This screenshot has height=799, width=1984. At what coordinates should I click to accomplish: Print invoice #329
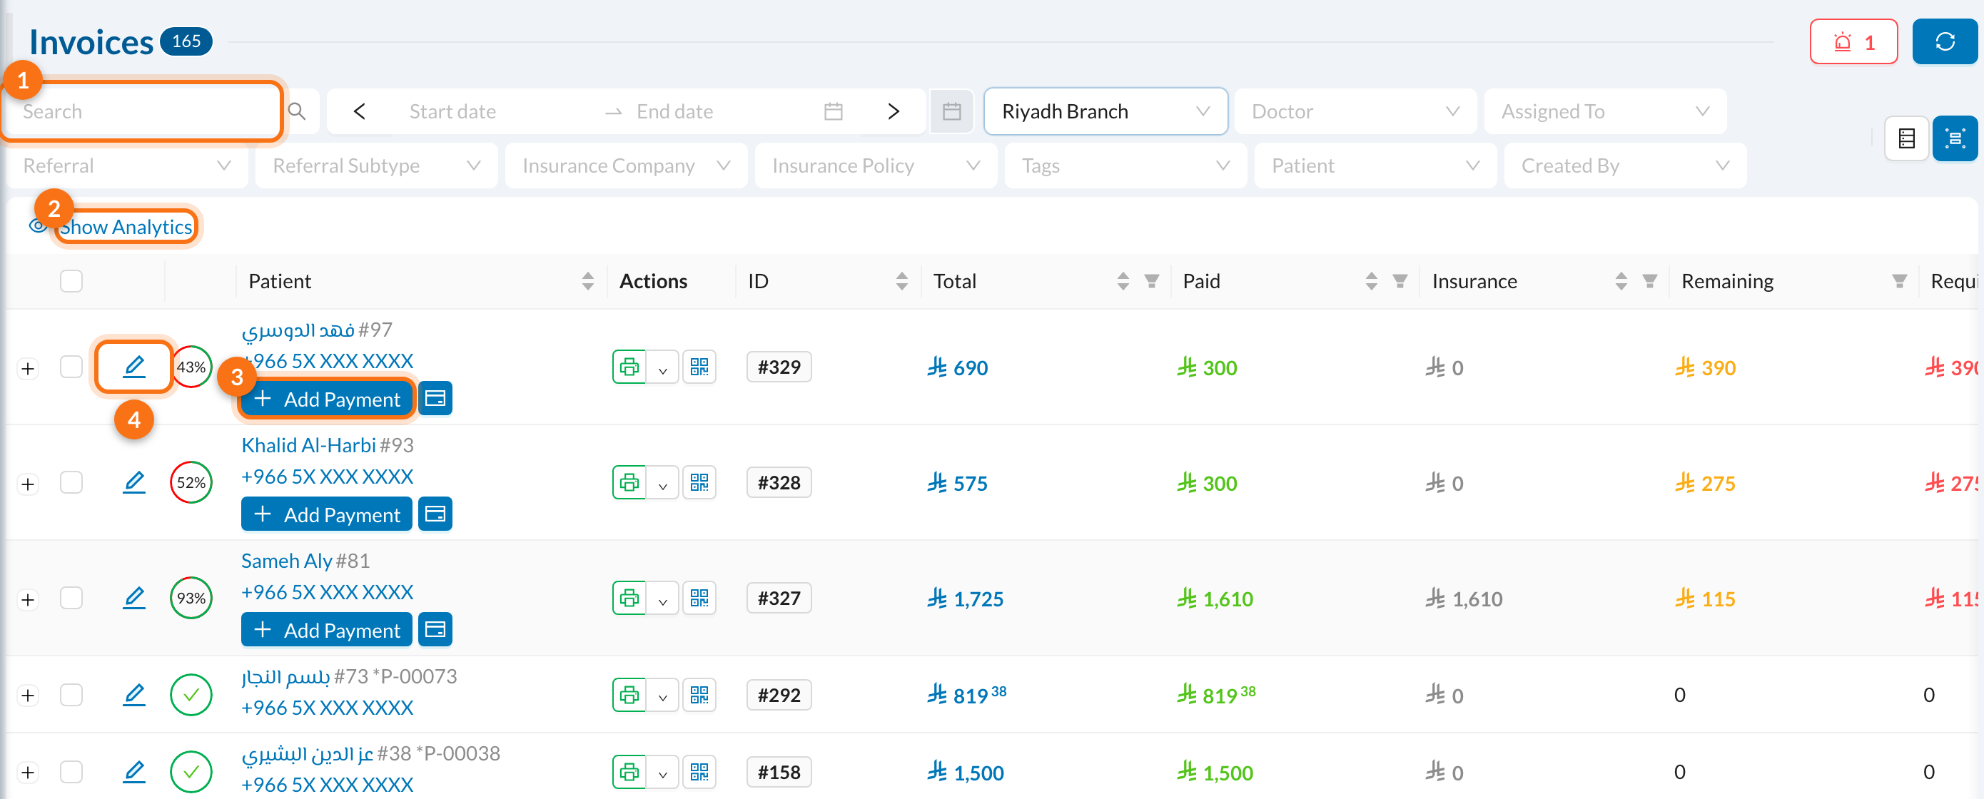(629, 367)
